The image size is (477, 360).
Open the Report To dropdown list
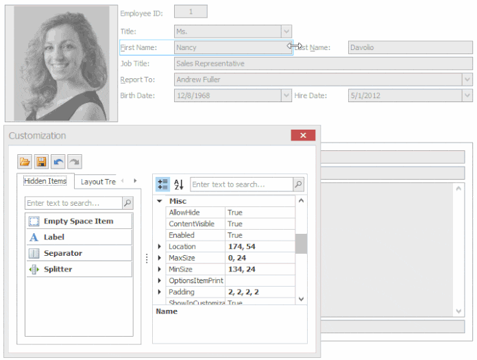[467, 80]
